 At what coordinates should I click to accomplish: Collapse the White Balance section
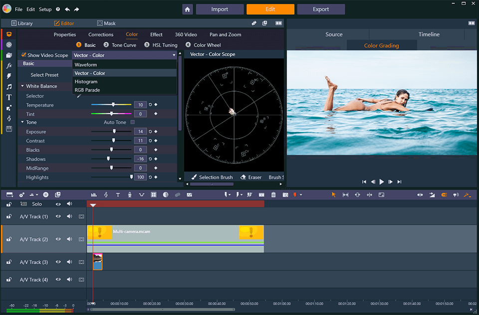point(22,86)
